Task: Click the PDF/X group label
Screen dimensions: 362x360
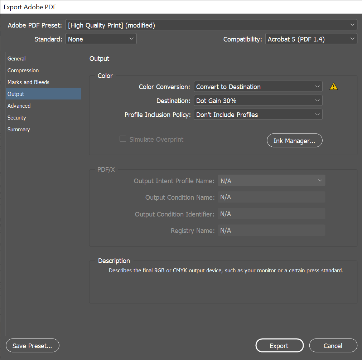Action: (106, 169)
